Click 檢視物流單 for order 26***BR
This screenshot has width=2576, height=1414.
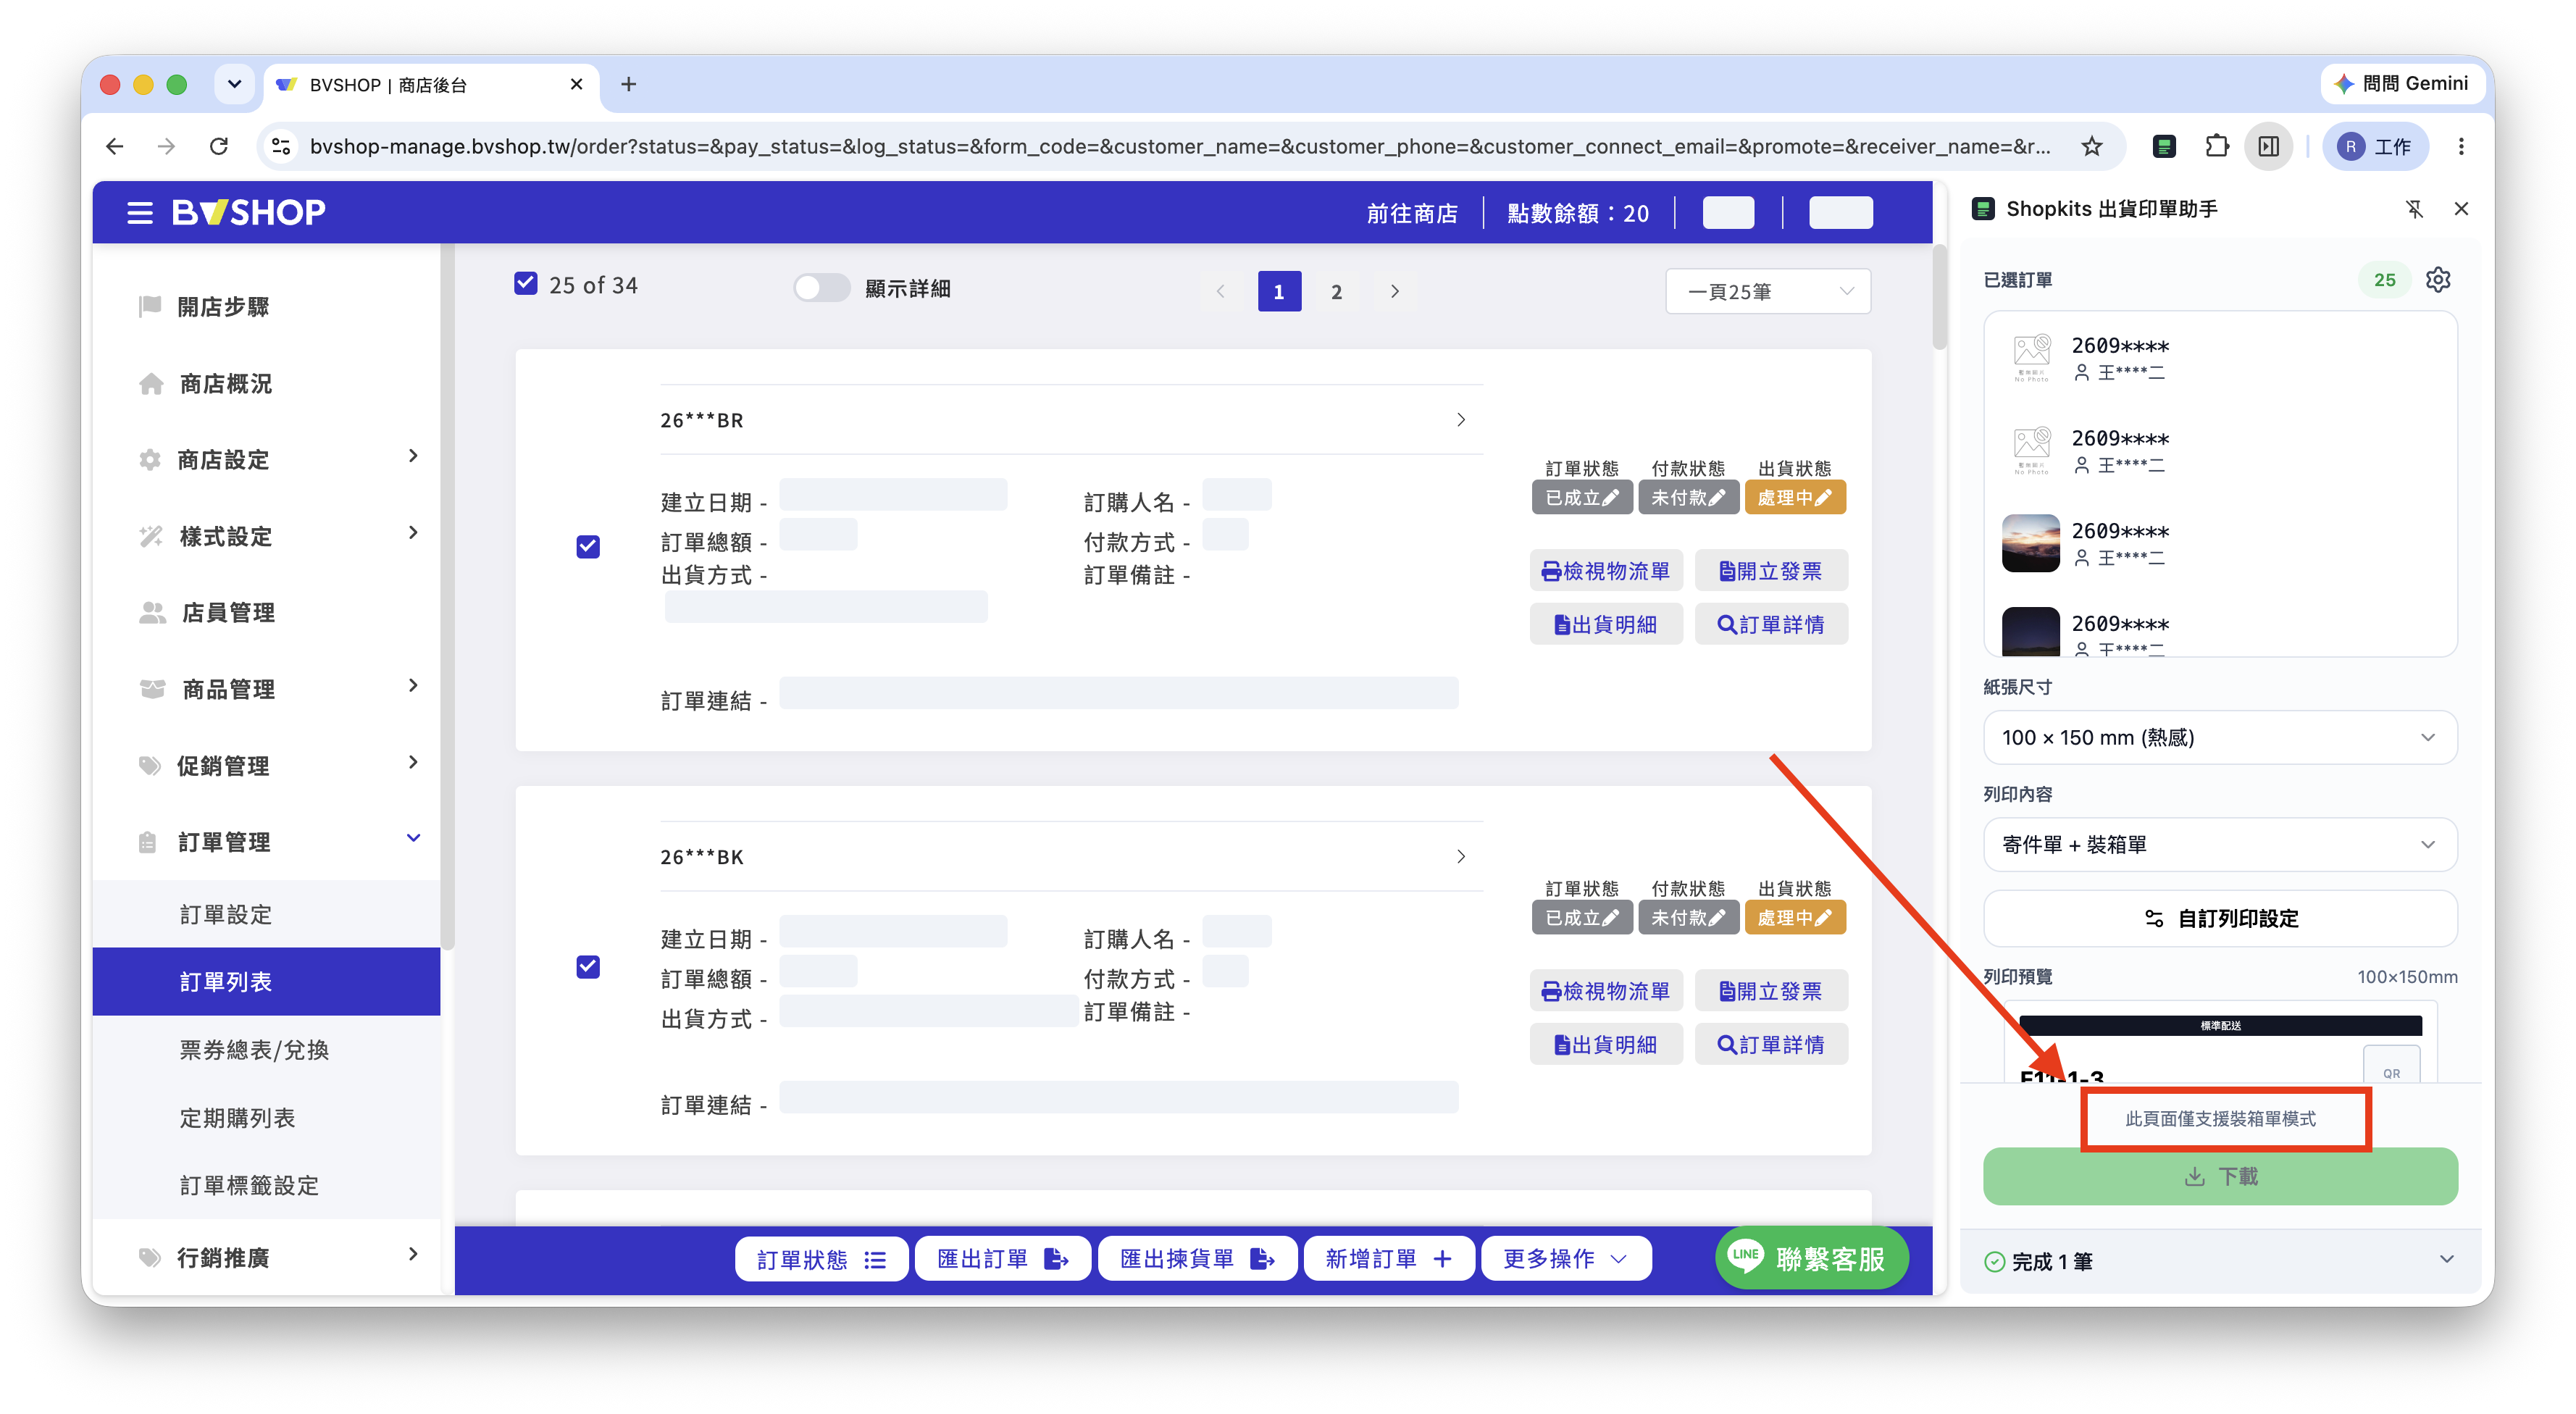point(1606,571)
